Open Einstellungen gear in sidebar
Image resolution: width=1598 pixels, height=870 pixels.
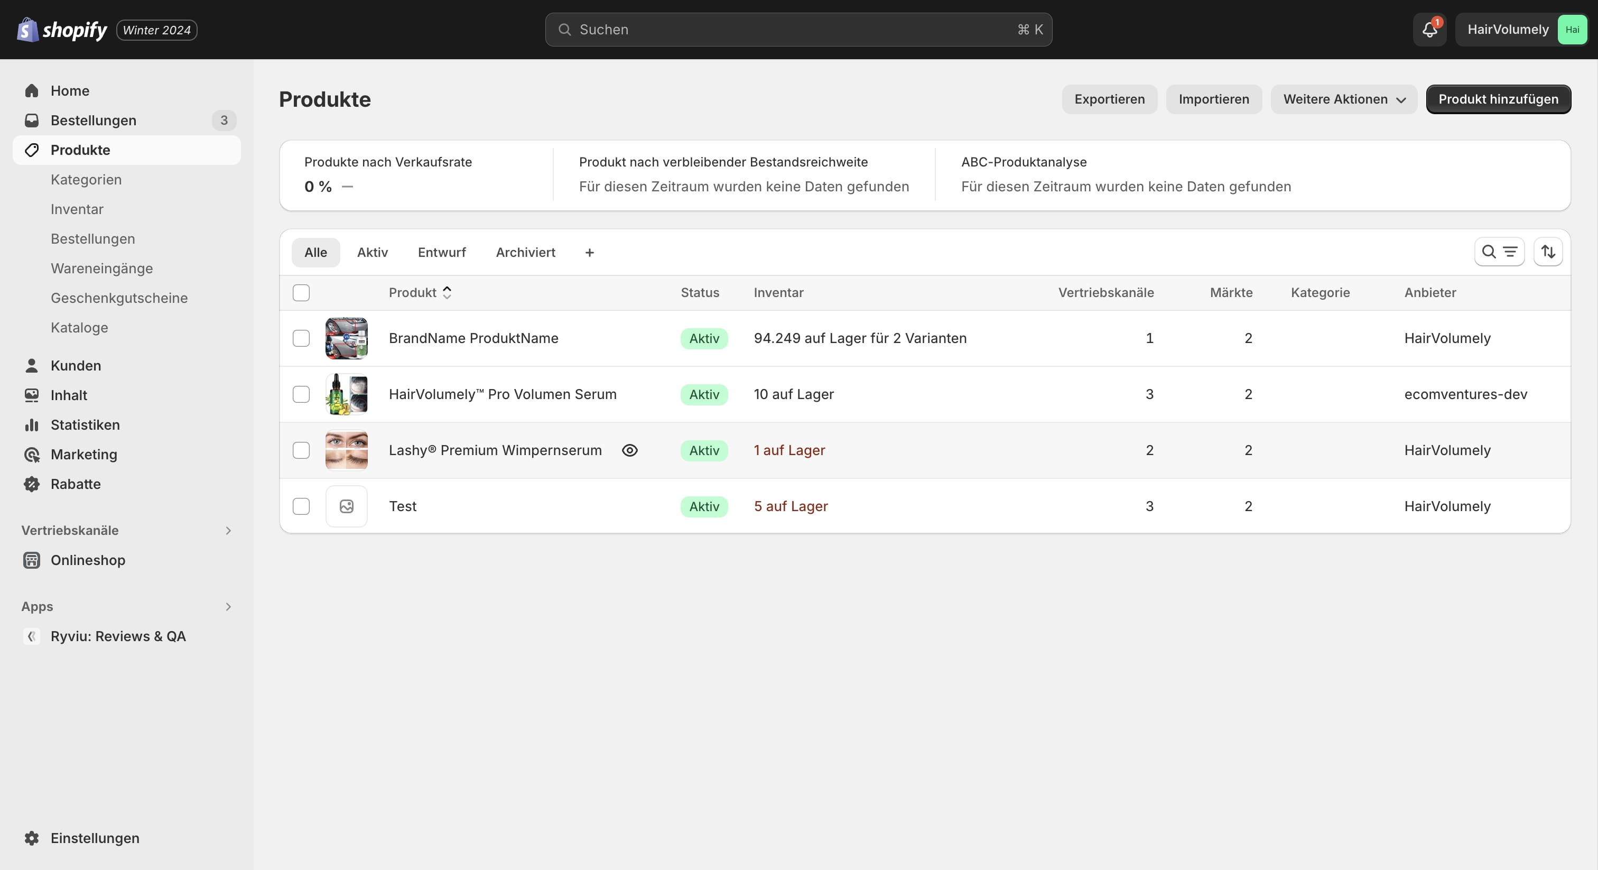(x=32, y=838)
